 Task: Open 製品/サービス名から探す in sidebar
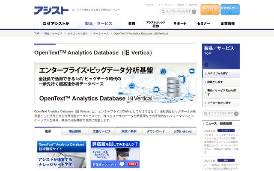click(x=221, y=92)
